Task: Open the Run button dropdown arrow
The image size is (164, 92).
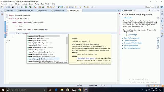Action: pyautogui.click(x=28, y=7)
